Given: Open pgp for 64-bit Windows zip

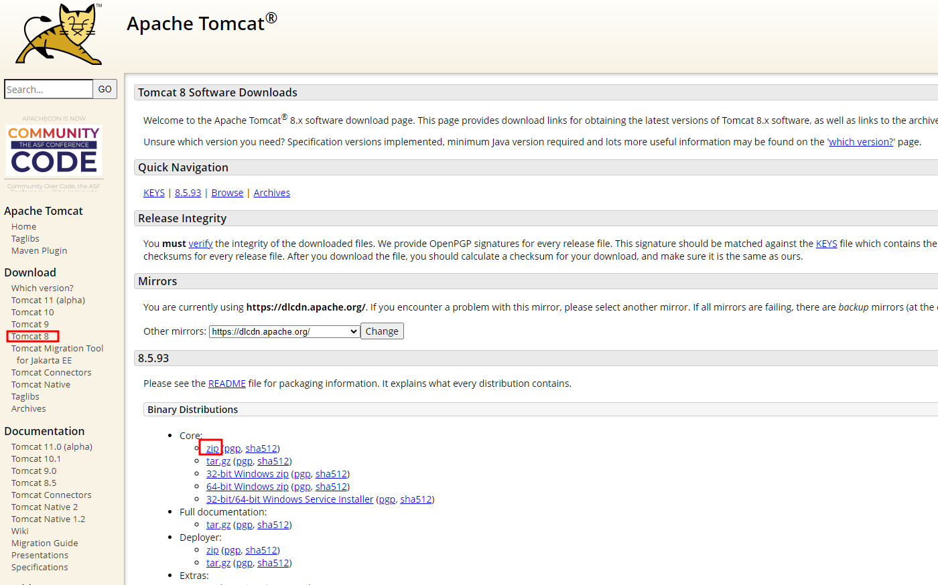Looking at the screenshot, I should 302,487.
